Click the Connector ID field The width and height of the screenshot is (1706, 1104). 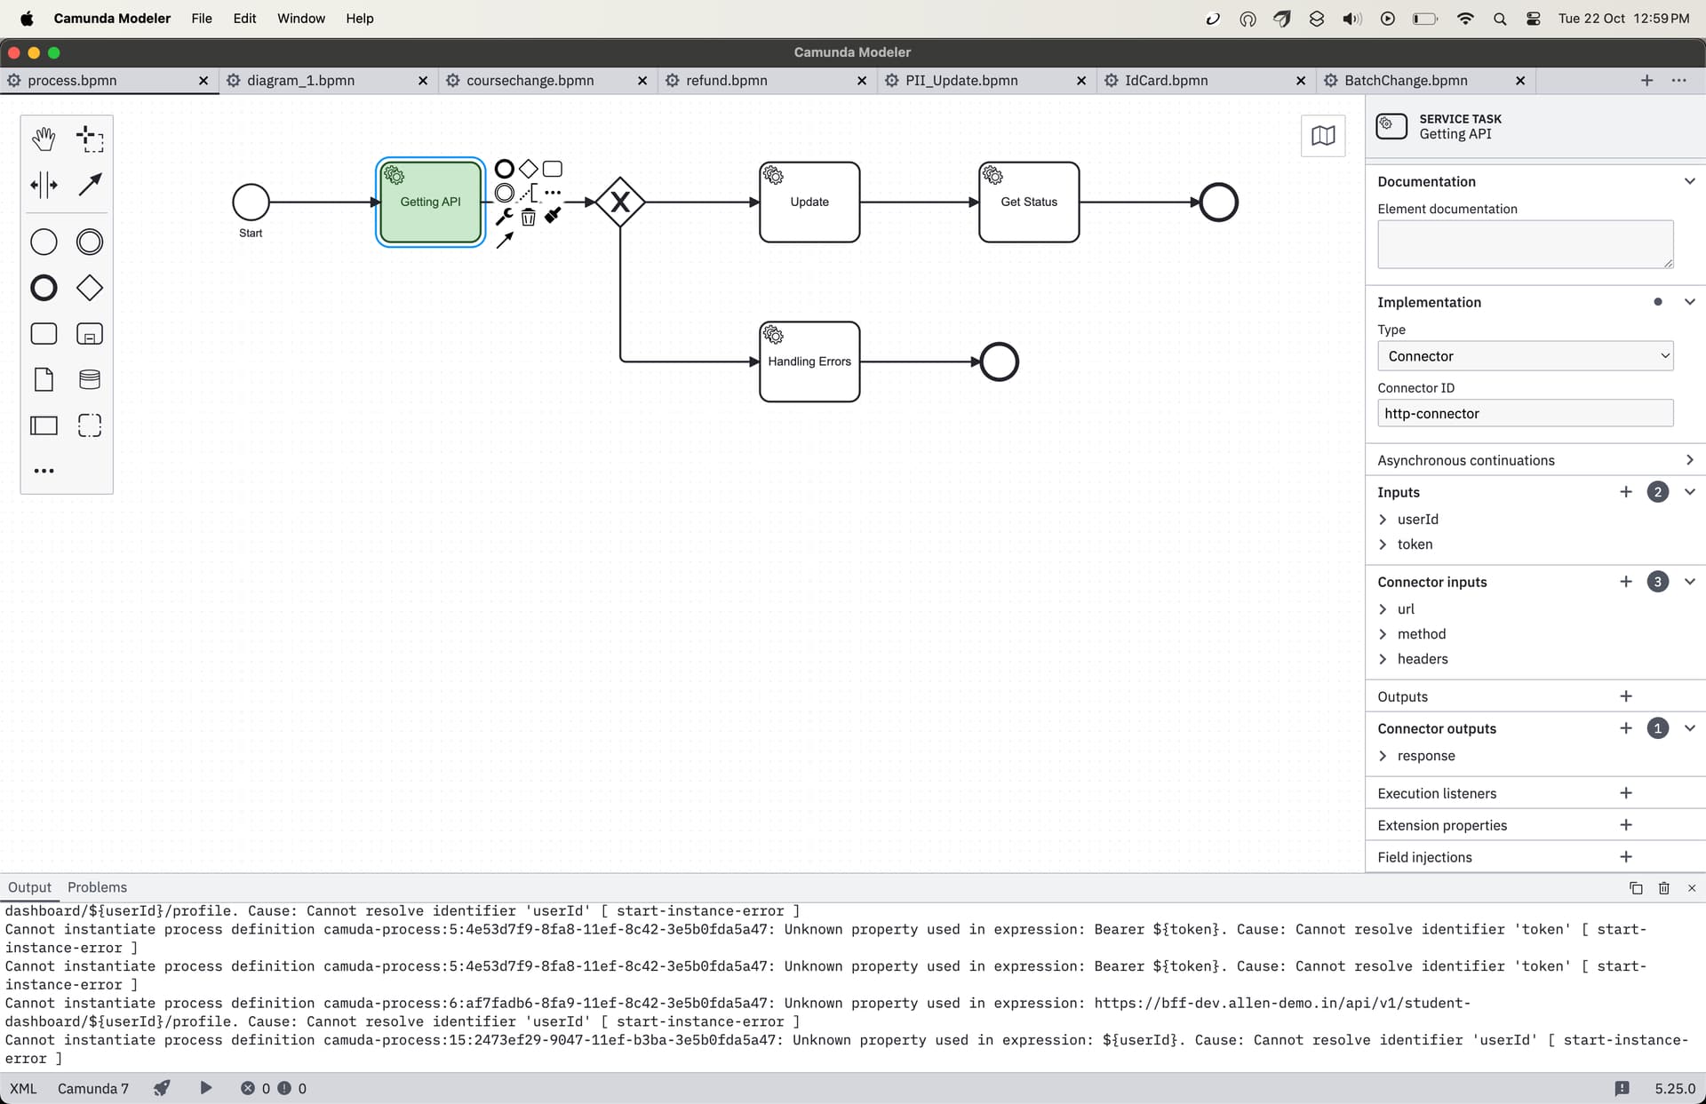coord(1525,413)
